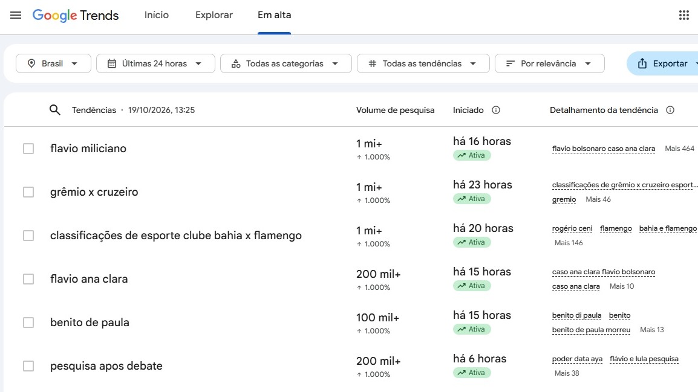This screenshot has height=392, width=698.
Task: Click the bahia e flamengo query link
Action: coord(668,228)
